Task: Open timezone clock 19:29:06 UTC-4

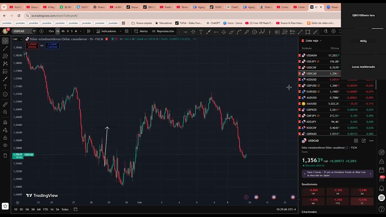Action: click(286, 209)
